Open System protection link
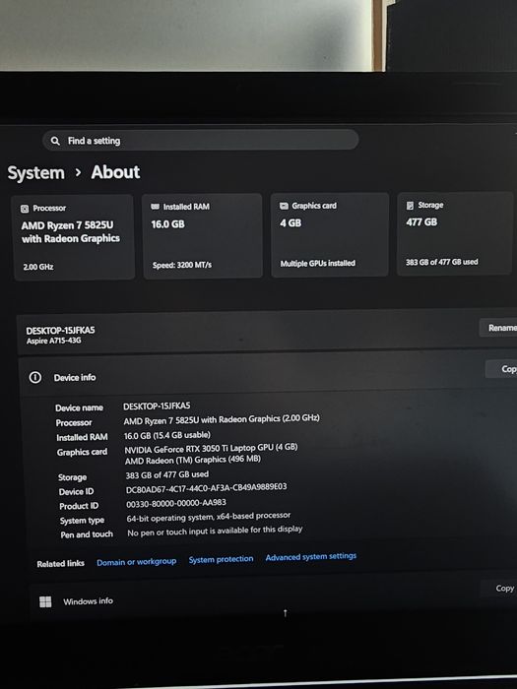Viewport: 517px width, 689px height. (x=222, y=559)
